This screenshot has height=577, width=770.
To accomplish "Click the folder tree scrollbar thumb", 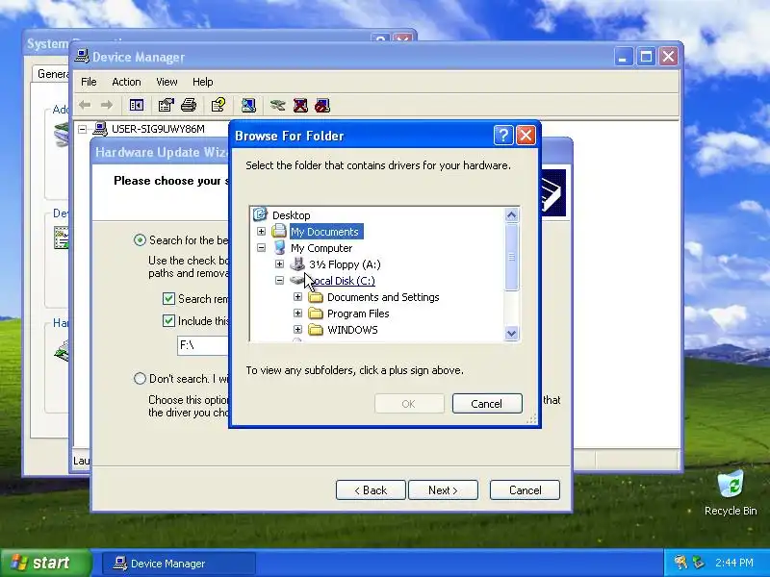I will [x=511, y=257].
